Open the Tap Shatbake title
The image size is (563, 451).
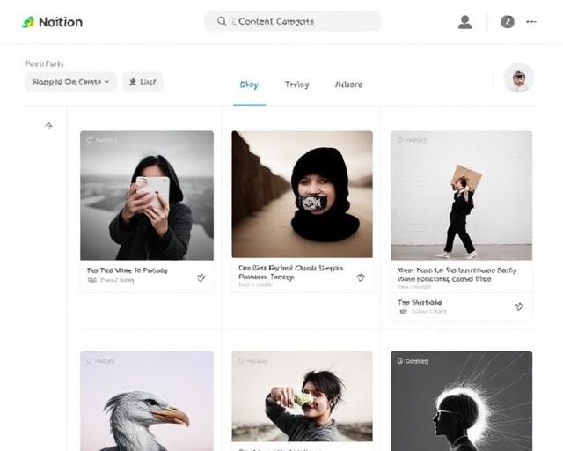coord(420,302)
